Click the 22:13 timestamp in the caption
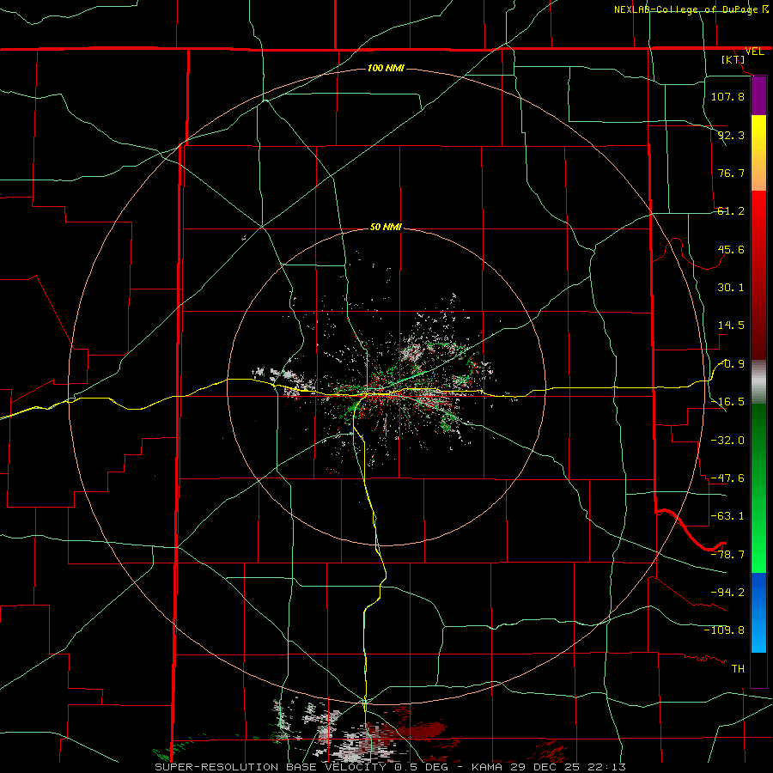 [x=607, y=767]
